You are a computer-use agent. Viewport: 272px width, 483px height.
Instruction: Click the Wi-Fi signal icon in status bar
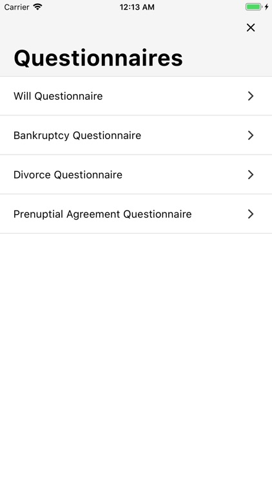tap(37, 7)
